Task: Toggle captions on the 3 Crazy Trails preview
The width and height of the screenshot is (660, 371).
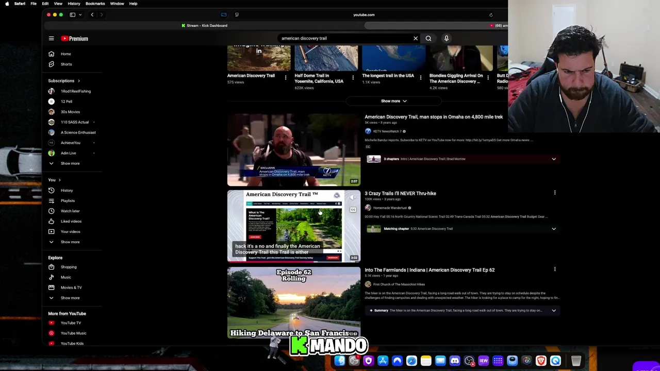Action: click(x=353, y=210)
